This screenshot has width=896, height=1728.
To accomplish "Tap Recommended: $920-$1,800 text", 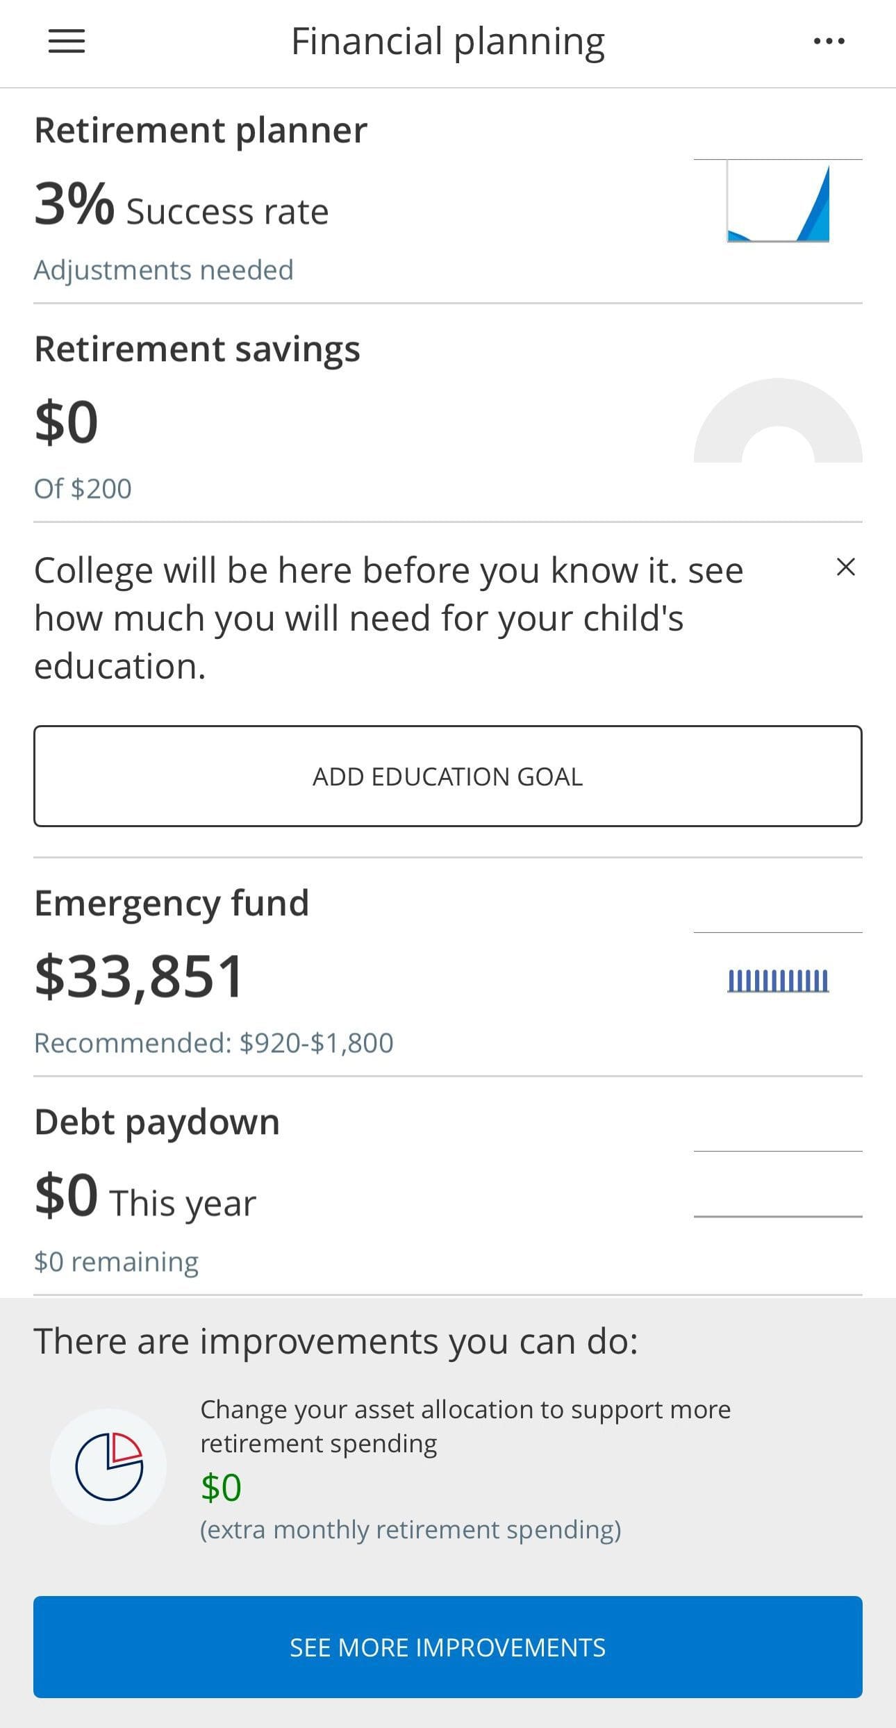I will click(x=214, y=1042).
